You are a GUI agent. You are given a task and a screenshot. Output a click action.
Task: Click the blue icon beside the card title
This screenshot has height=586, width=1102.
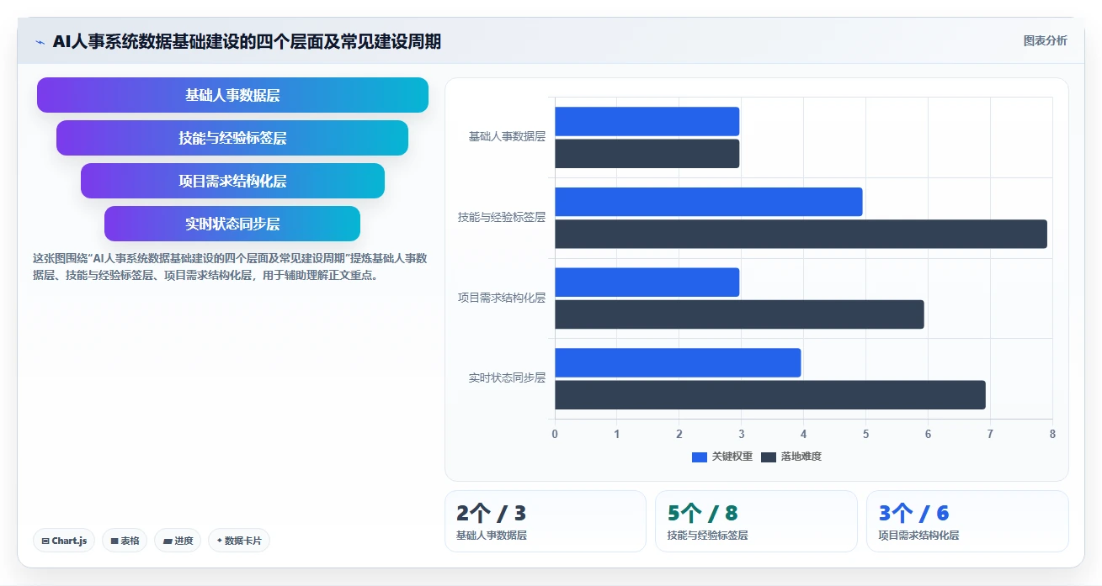point(40,42)
